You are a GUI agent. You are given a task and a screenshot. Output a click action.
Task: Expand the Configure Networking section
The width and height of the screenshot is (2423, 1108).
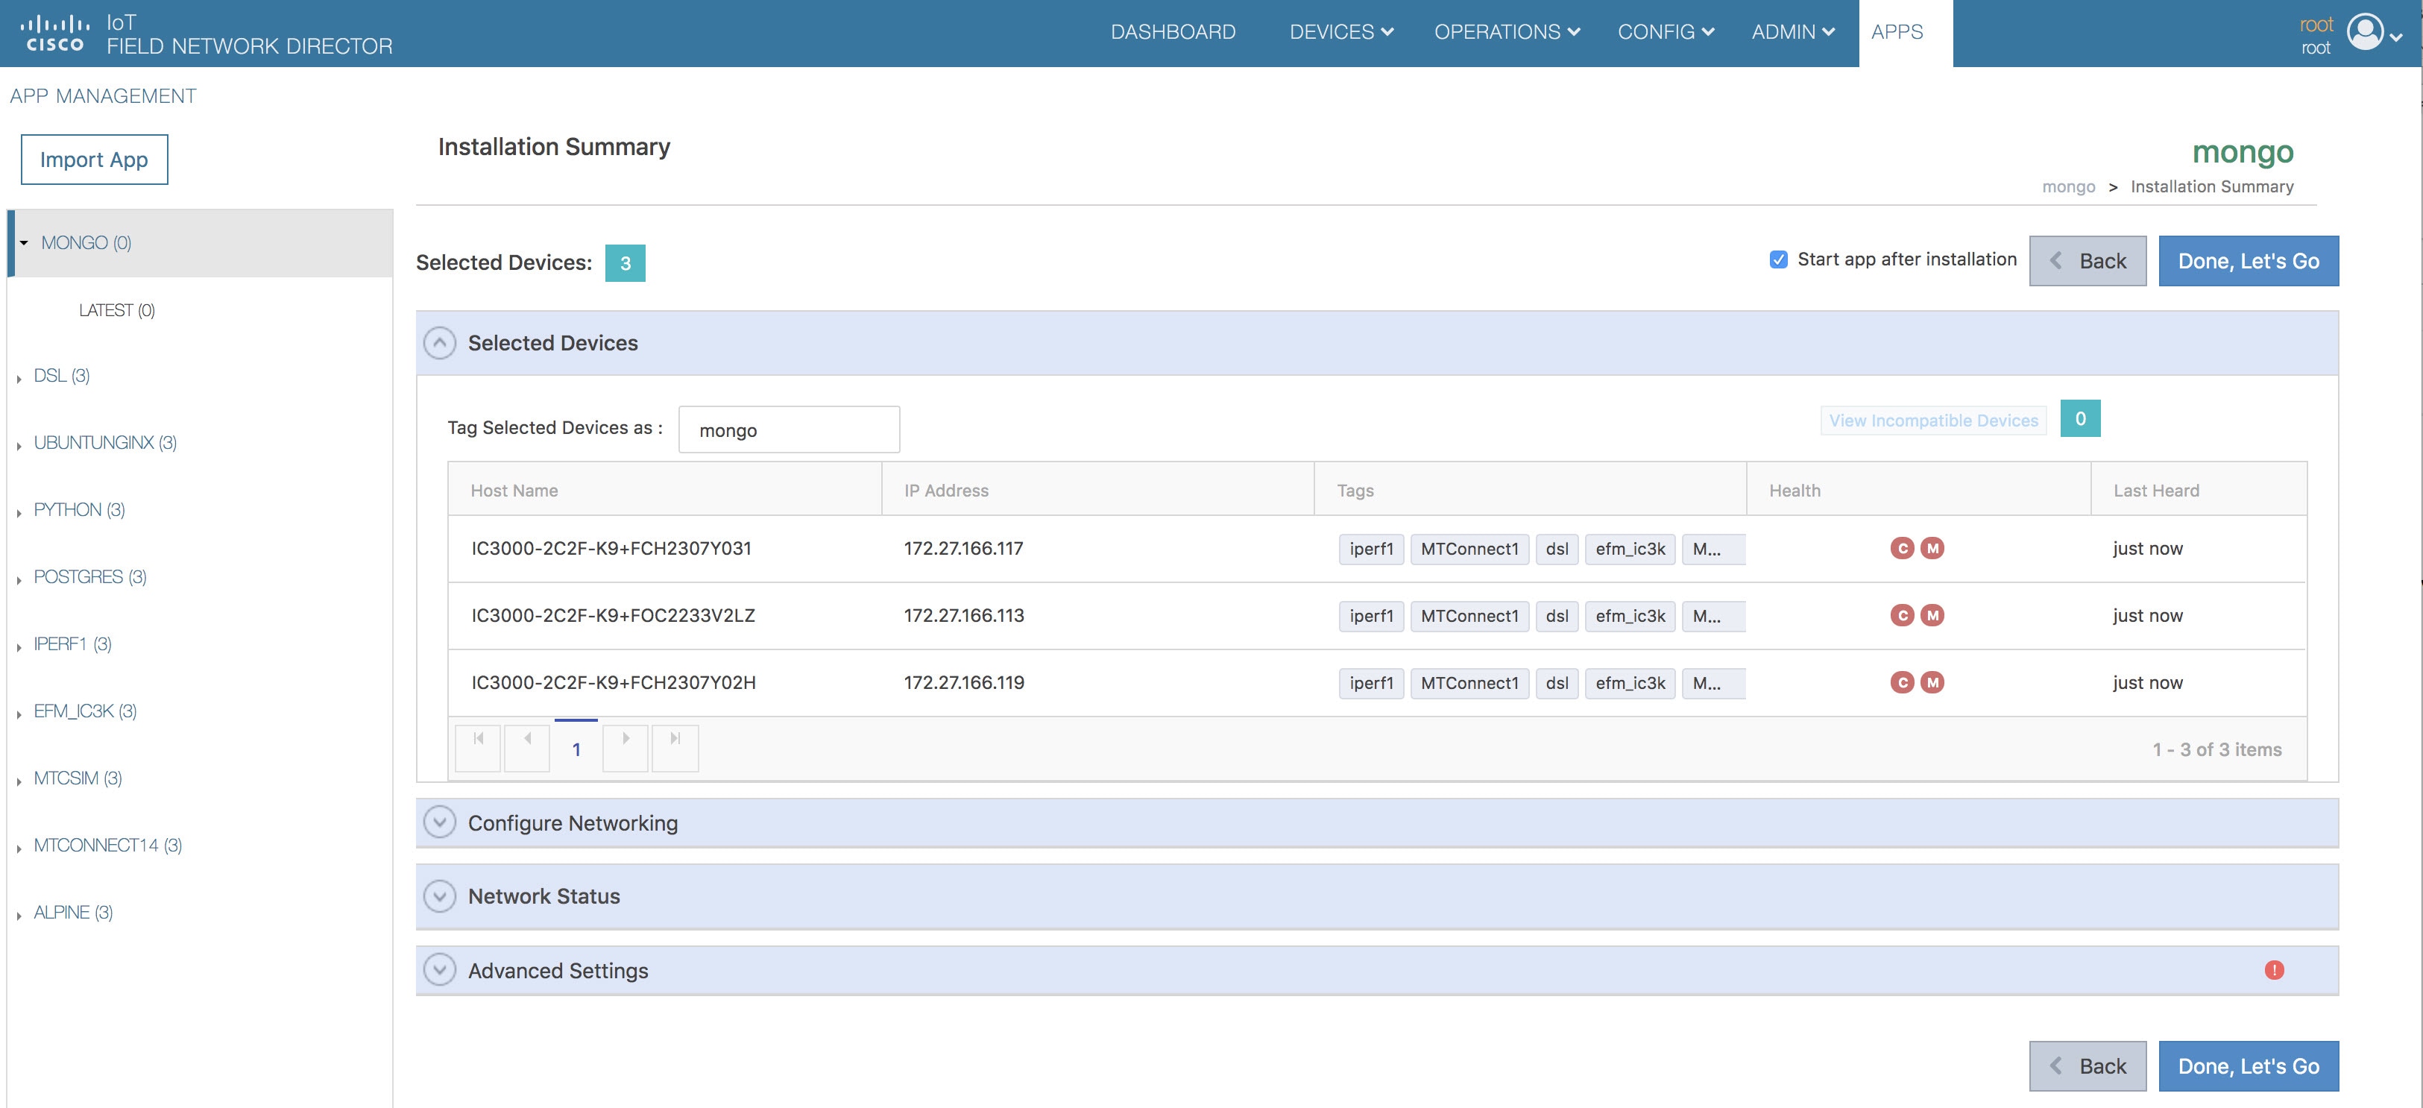[x=439, y=822]
